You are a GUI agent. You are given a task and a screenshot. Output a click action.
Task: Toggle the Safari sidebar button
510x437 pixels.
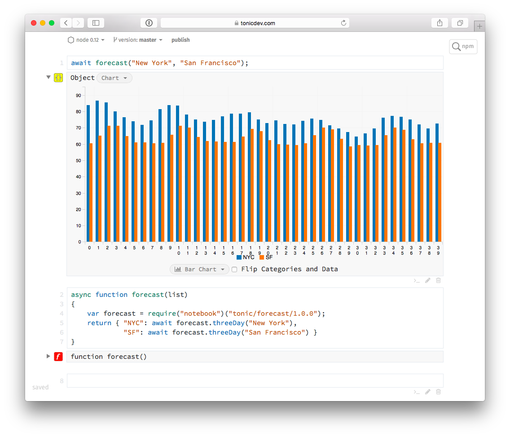[x=96, y=23]
